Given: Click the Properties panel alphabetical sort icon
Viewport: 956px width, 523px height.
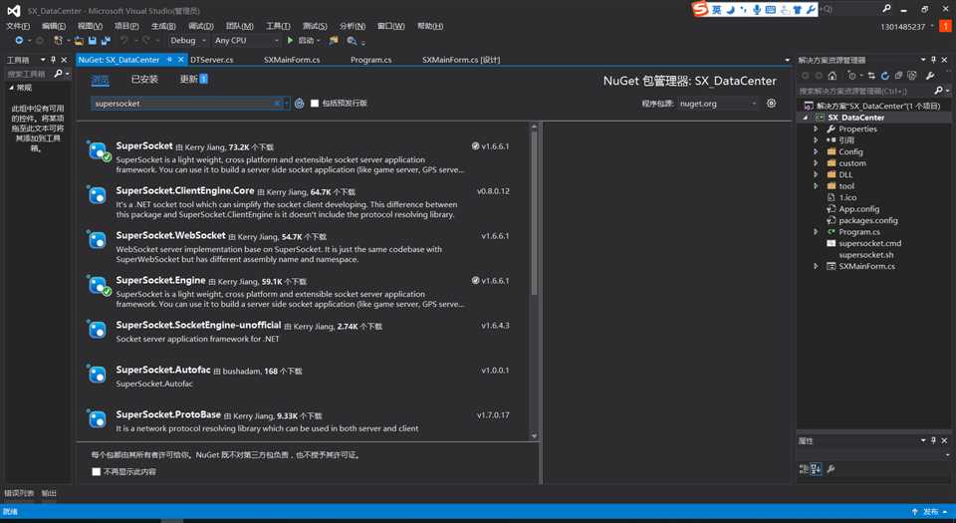Looking at the screenshot, I should point(816,469).
